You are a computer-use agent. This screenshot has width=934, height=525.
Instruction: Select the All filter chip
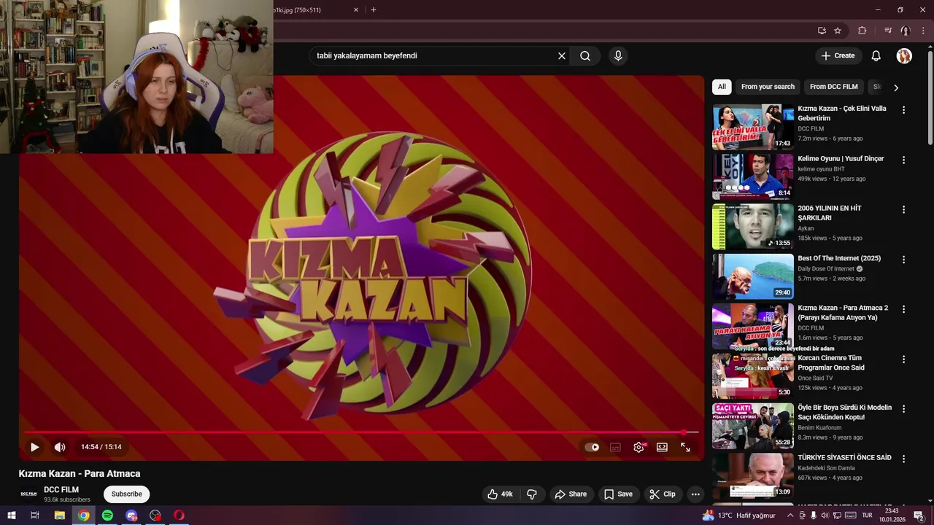click(x=722, y=87)
